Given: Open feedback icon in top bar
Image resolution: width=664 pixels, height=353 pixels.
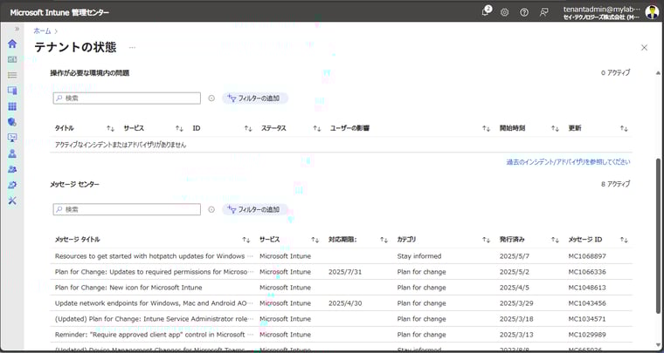Looking at the screenshot, I should point(544,12).
